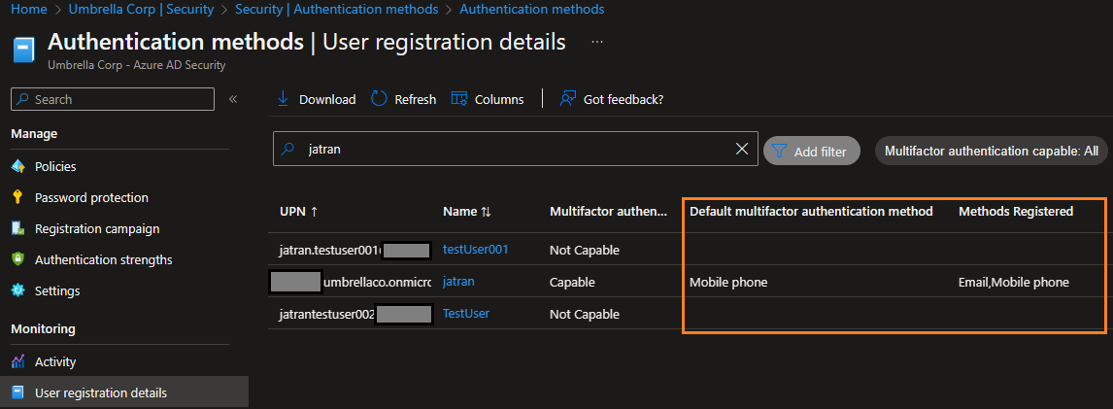The width and height of the screenshot is (1113, 409).
Task: Open Multifactor authentication capable: All filter
Action: (992, 151)
